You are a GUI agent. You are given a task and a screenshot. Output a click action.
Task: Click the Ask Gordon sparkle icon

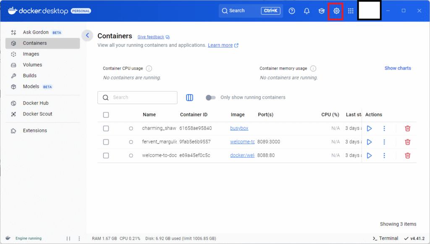point(13,32)
